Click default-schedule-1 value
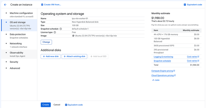Image resolution: width=206 pixels, height=108 pixels. [x=80, y=29]
